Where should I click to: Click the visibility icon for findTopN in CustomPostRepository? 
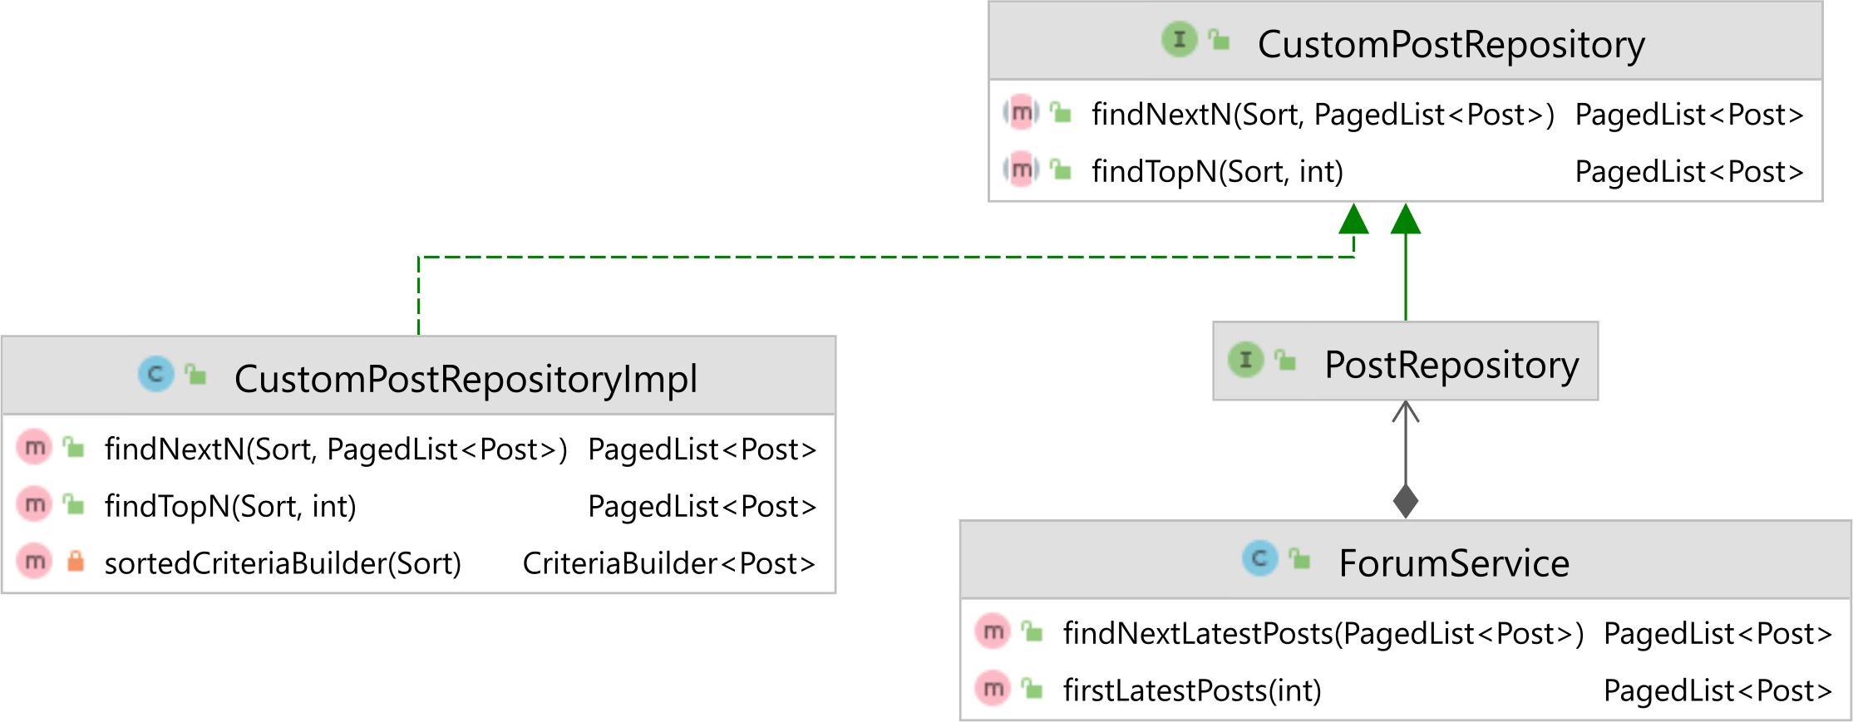point(1061,169)
